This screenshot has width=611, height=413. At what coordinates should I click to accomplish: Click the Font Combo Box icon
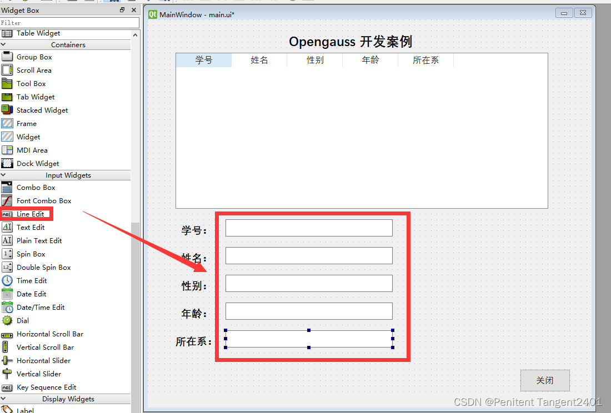coord(7,200)
